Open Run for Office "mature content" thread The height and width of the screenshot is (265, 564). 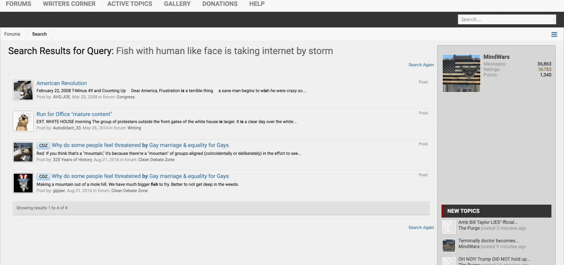[74, 114]
